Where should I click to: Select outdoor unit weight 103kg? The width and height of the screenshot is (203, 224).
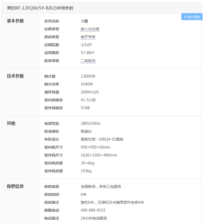[86, 171]
